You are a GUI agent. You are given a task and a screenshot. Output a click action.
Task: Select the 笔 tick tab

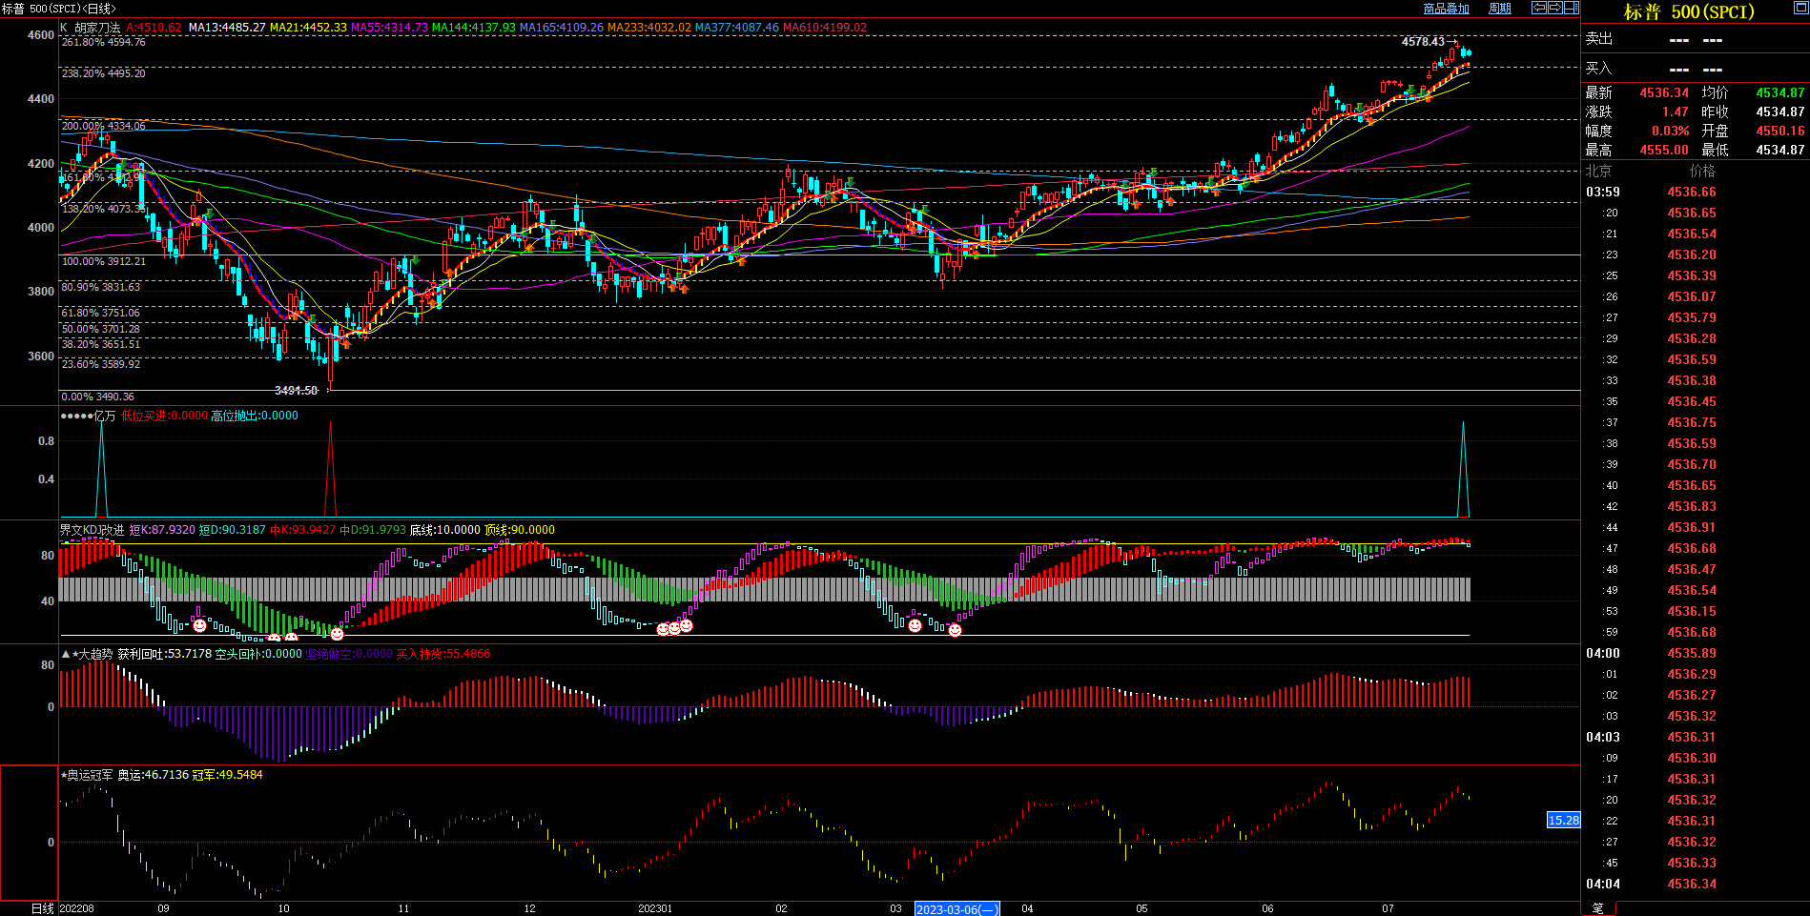(1597, 908)
